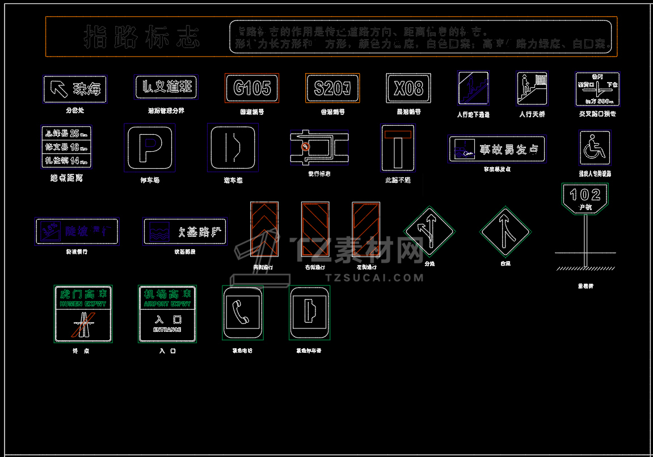Click the chevron both-sides passing panel

click(x=264, y=229)
